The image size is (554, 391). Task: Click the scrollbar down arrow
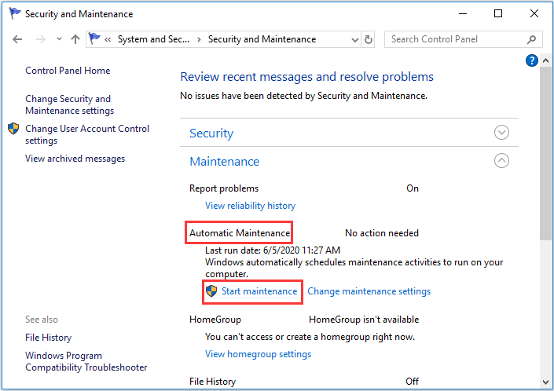pos(545,382)
